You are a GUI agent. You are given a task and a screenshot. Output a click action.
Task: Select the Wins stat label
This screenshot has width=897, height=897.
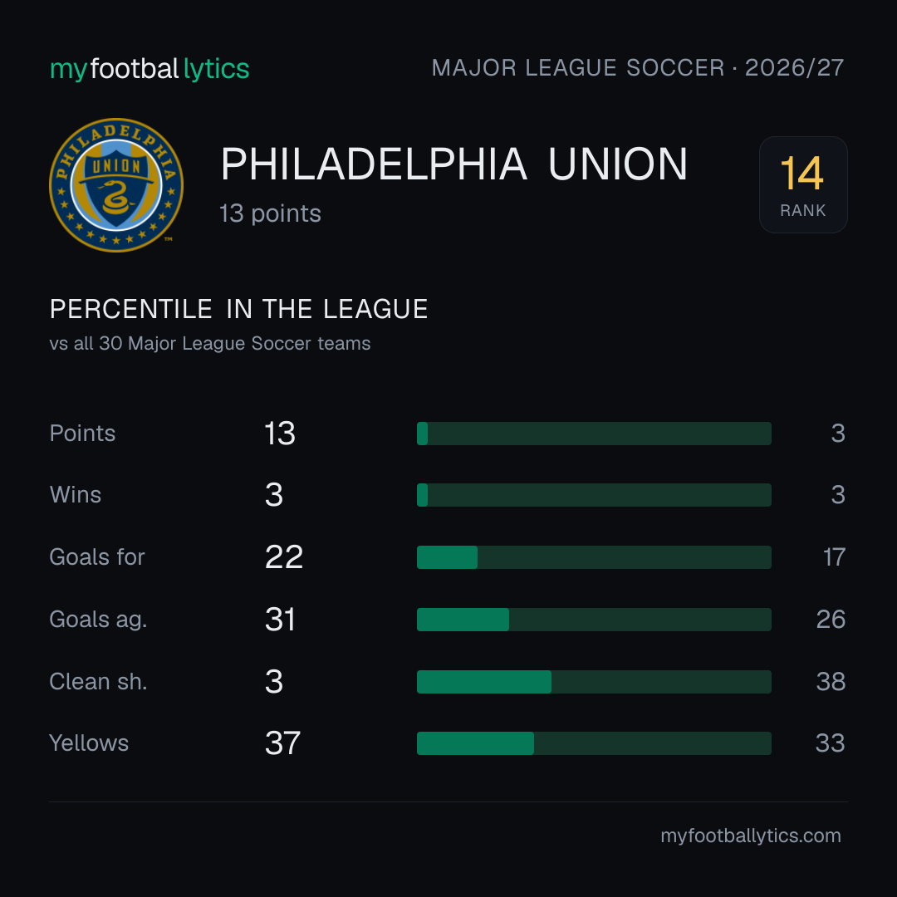(x=76, y=494)
